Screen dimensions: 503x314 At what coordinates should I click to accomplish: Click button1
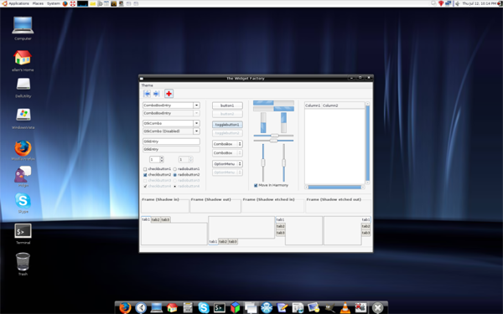[227, 106]
